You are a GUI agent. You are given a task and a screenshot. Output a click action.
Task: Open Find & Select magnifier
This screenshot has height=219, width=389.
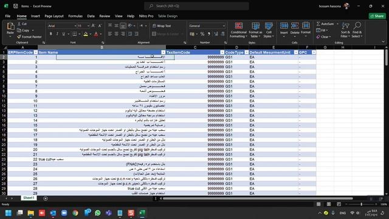pyautogui.click(x=357, y=30)
